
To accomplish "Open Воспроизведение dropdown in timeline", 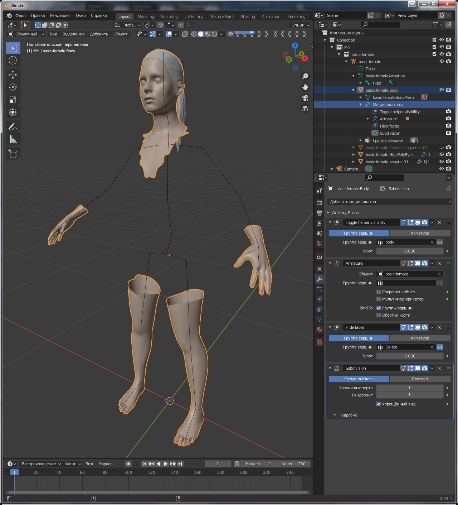I will pyautogui.click(x=40, y=464).
